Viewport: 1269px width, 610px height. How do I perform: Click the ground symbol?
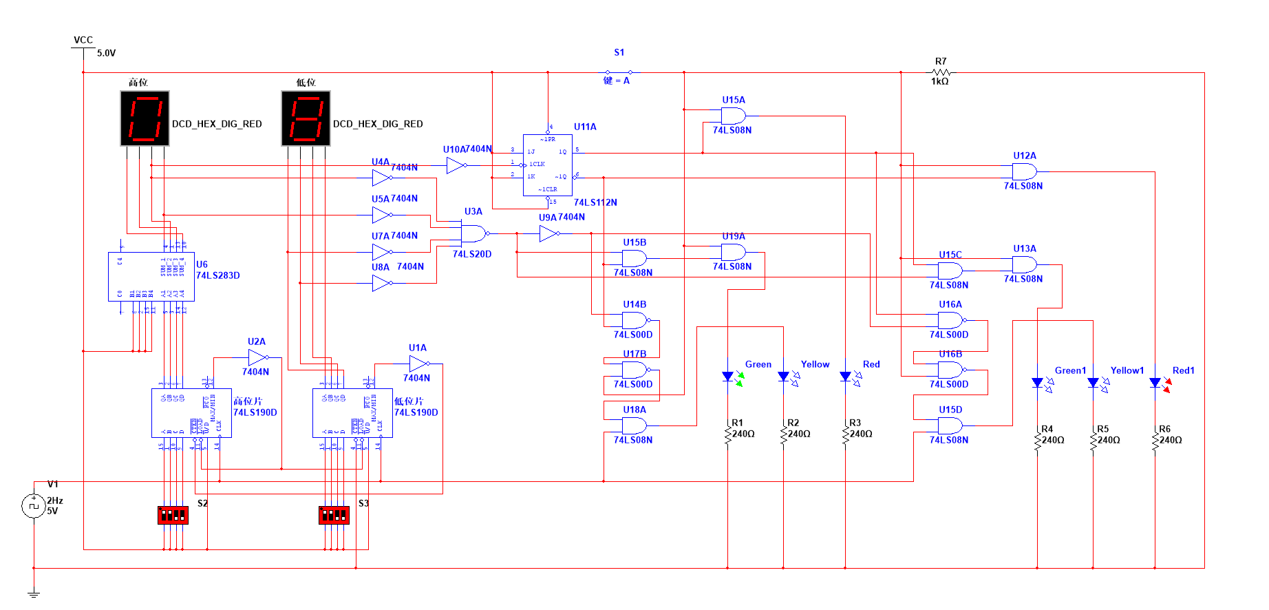click(34, 593)
